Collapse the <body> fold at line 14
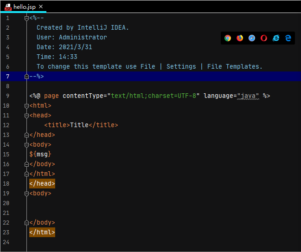Screen dimensions: 301x252 (x=27, y=145)
